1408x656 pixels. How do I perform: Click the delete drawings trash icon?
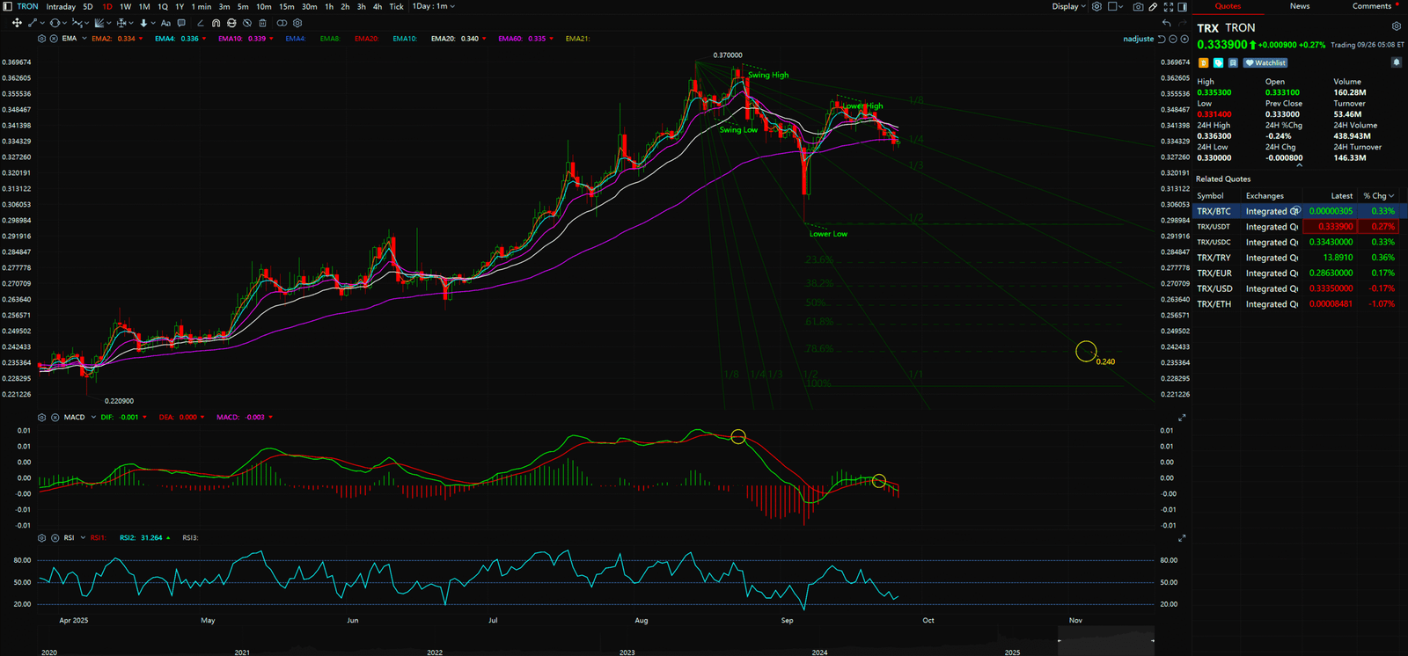point(262,23)
